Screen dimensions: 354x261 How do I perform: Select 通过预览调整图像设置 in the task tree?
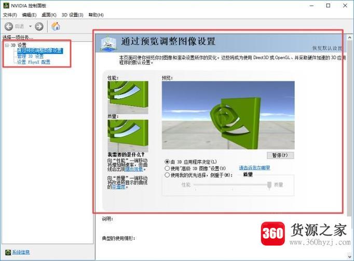coord(40,51)
